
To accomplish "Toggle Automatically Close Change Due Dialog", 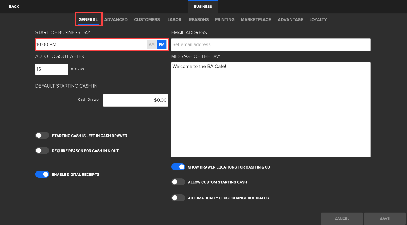I will click(178, 198).
